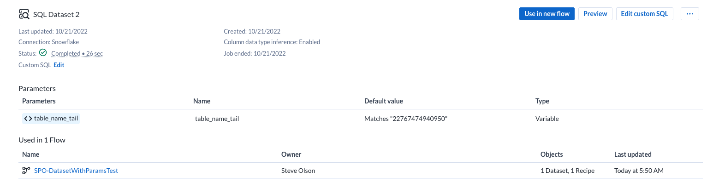Screen dimensions: 707x194
Task: Click the Last updated column header
Action: (633, 154)
